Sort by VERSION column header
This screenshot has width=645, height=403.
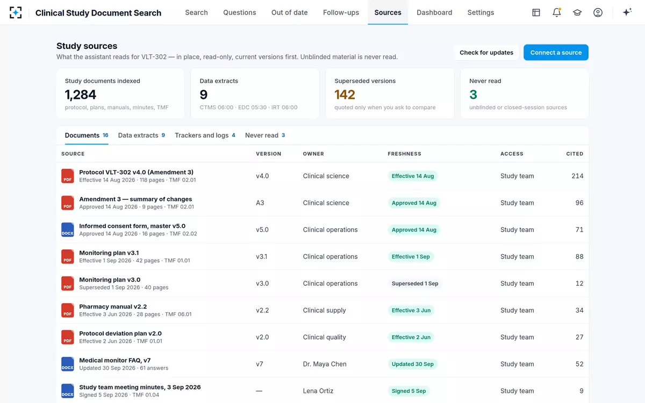tap(268, 154)
